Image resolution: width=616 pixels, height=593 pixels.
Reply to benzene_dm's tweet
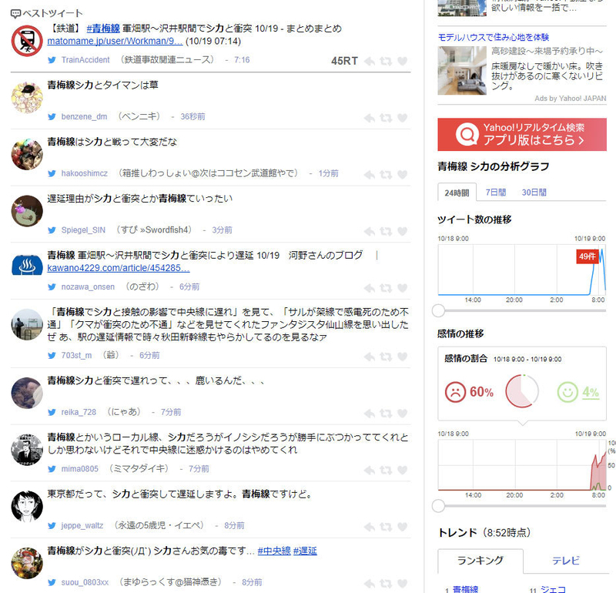(370, 118)
